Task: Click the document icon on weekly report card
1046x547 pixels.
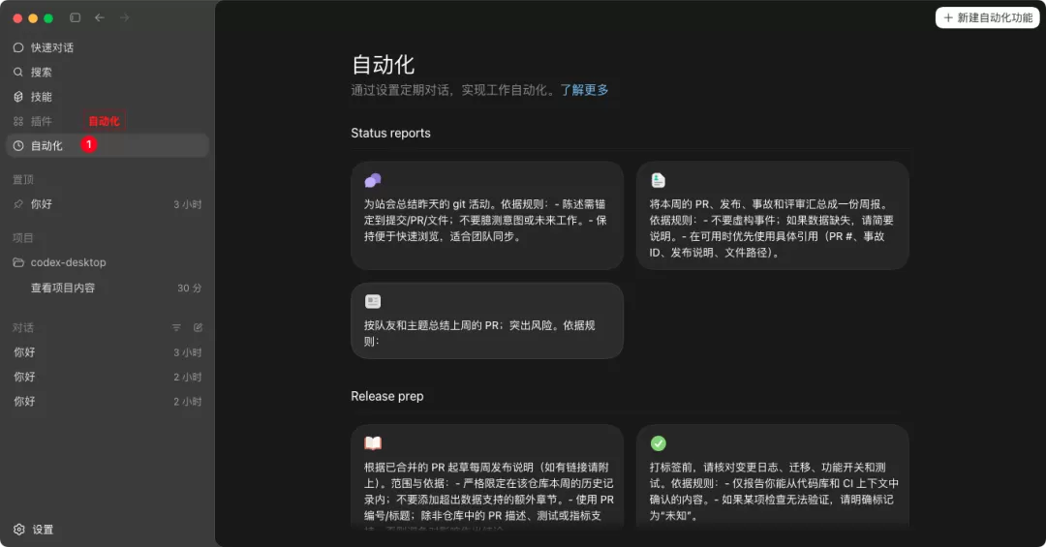Action: click(658, 180)
